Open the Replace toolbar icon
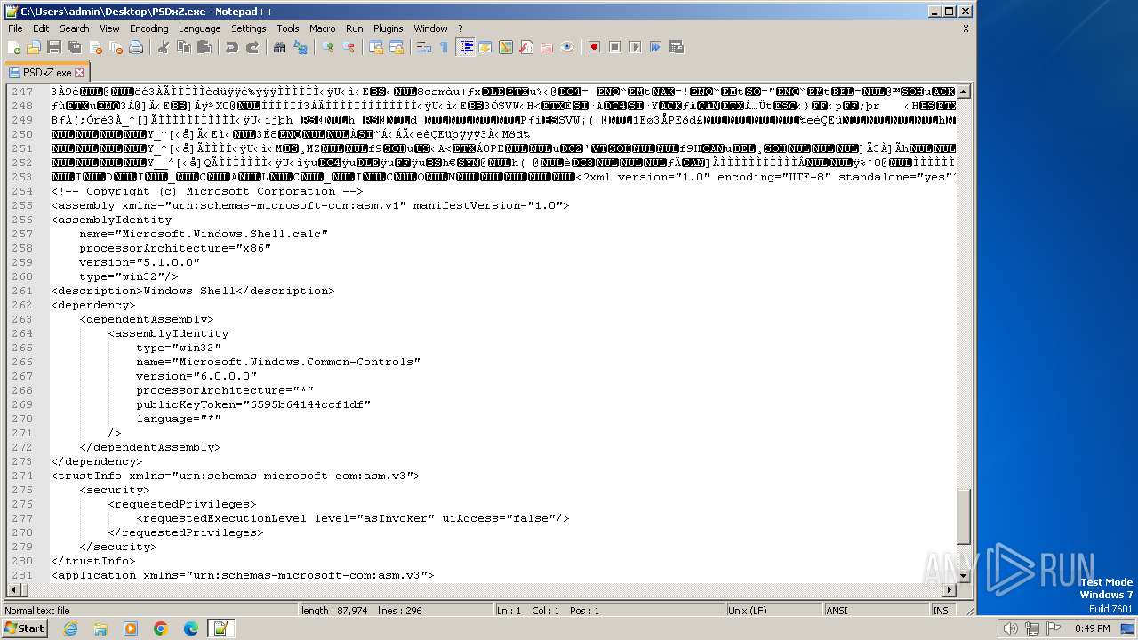The height and width of the screenshot is (640, 1138). [x=301, y=47]
